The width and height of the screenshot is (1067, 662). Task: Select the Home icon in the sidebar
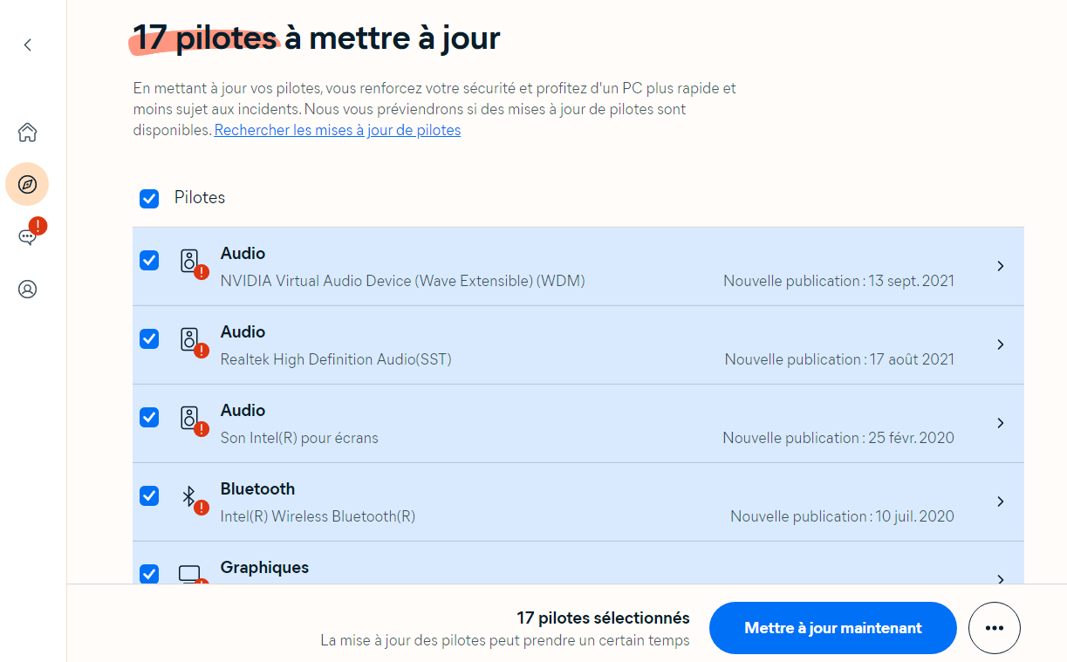(x=27, y=132)
